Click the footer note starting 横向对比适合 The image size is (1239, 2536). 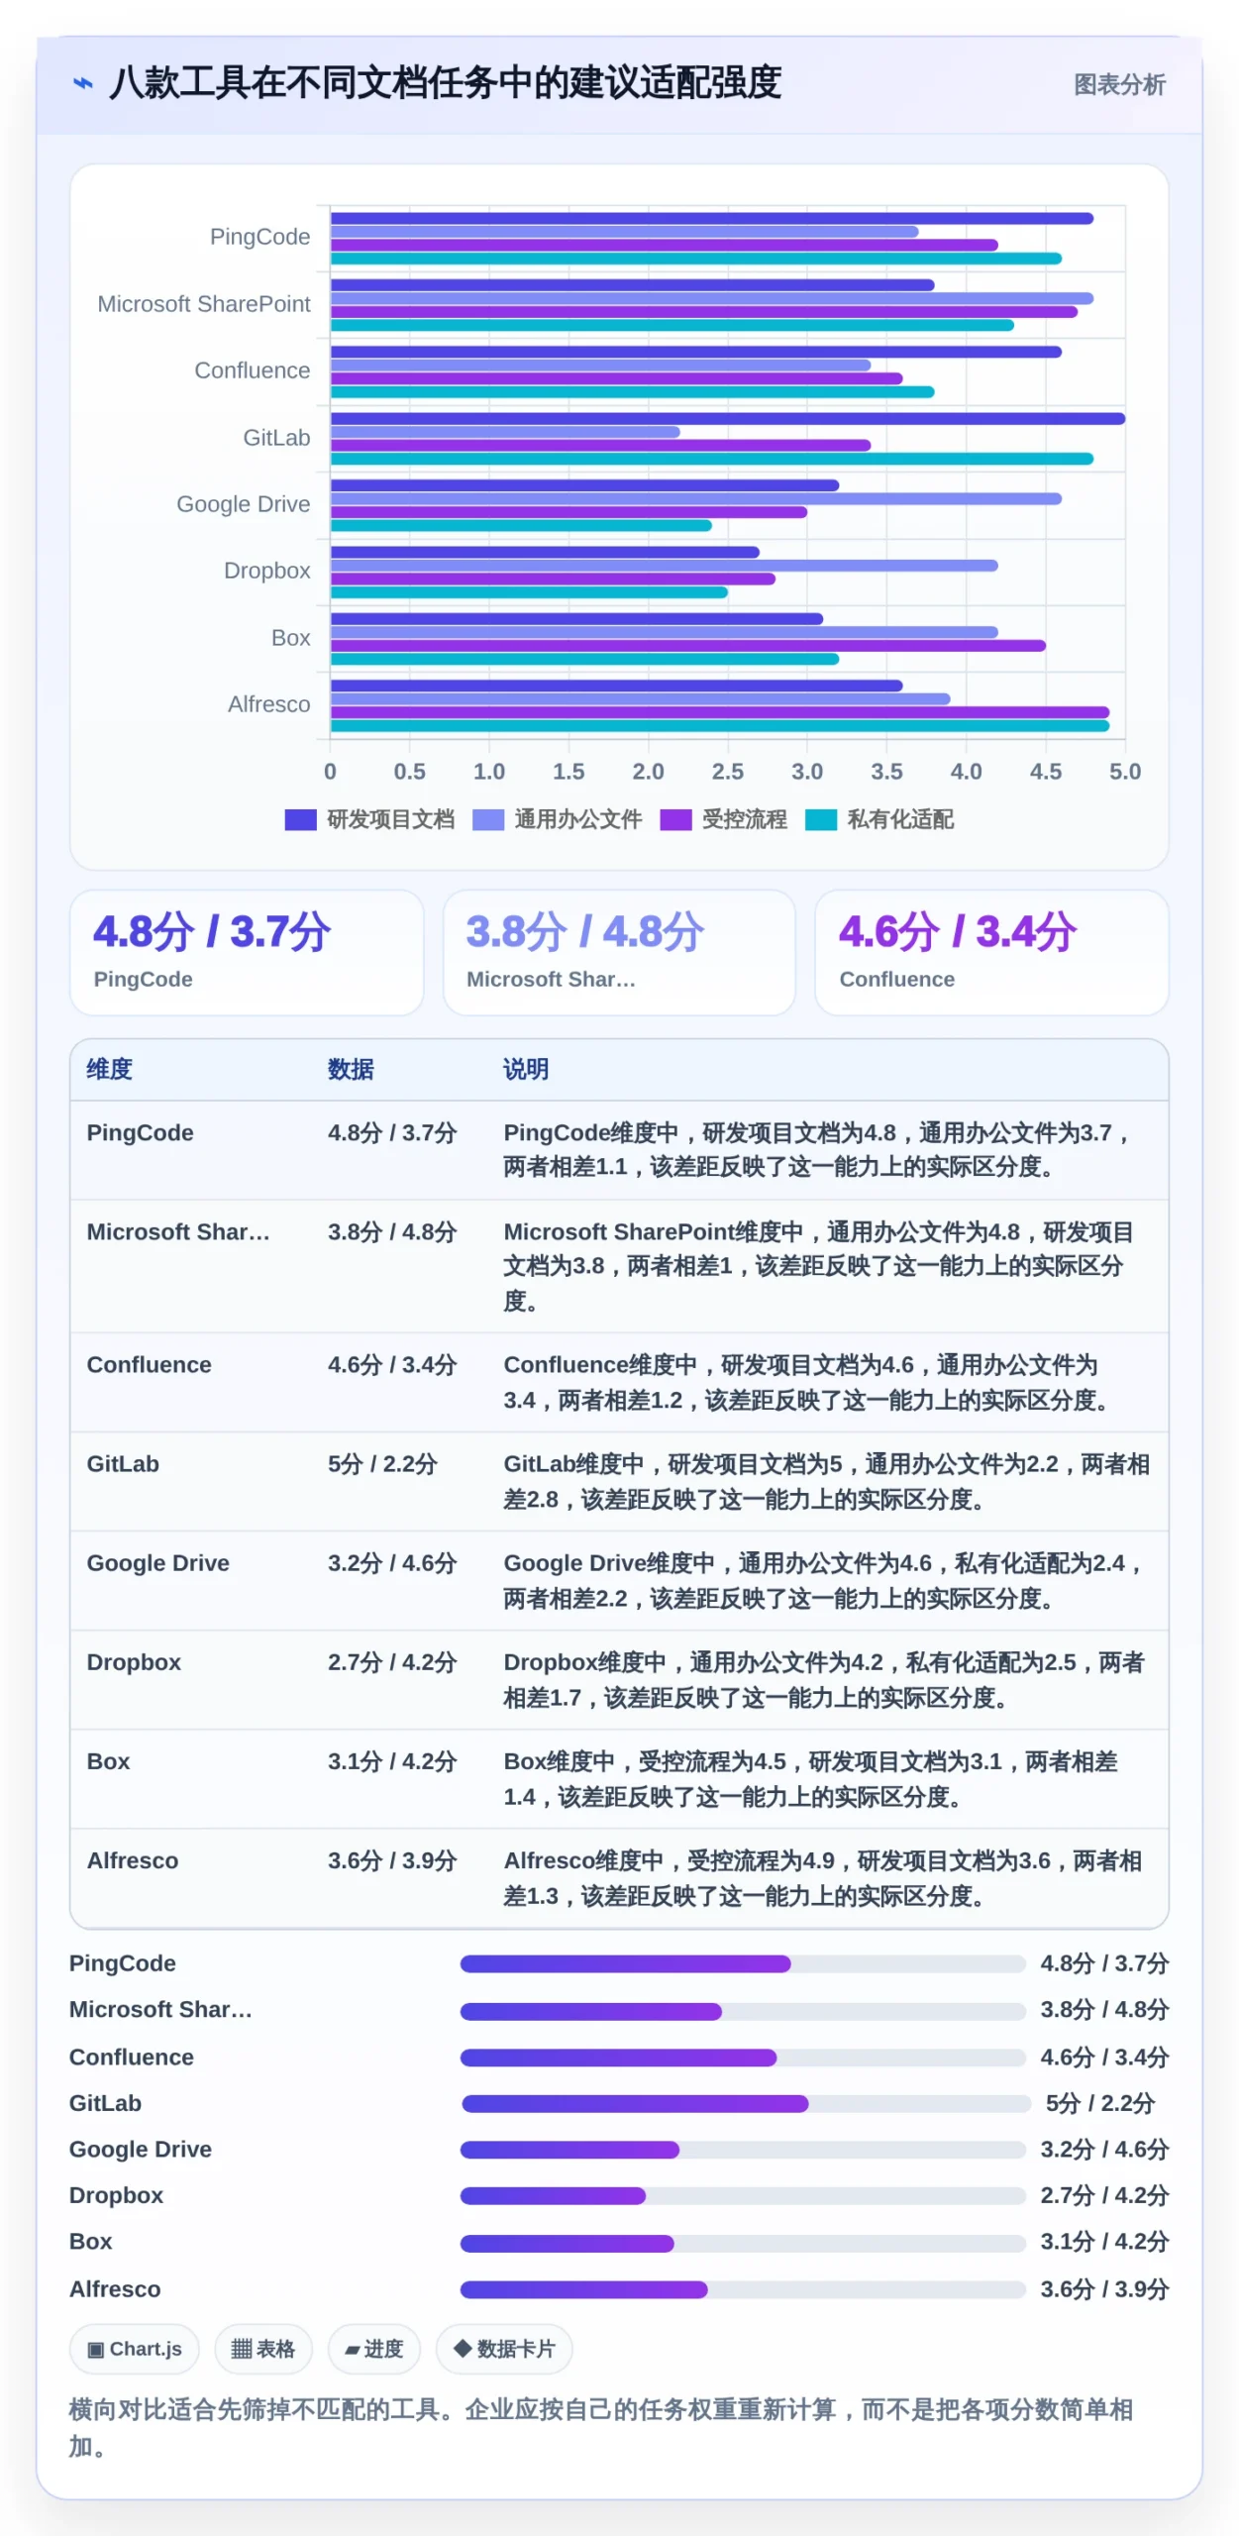(601, 2427)
